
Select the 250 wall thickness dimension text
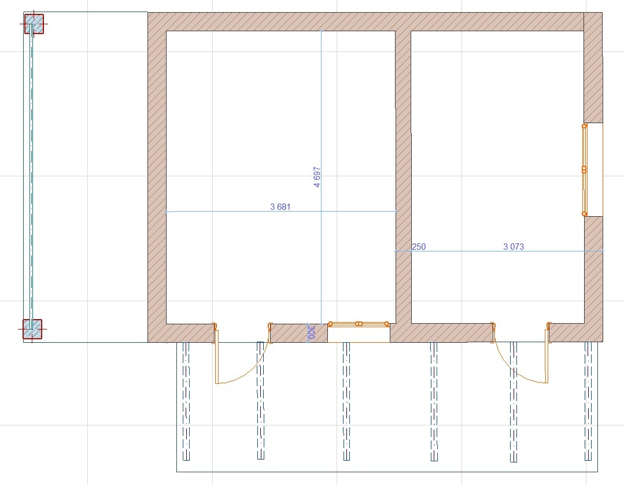click(419, 247)
